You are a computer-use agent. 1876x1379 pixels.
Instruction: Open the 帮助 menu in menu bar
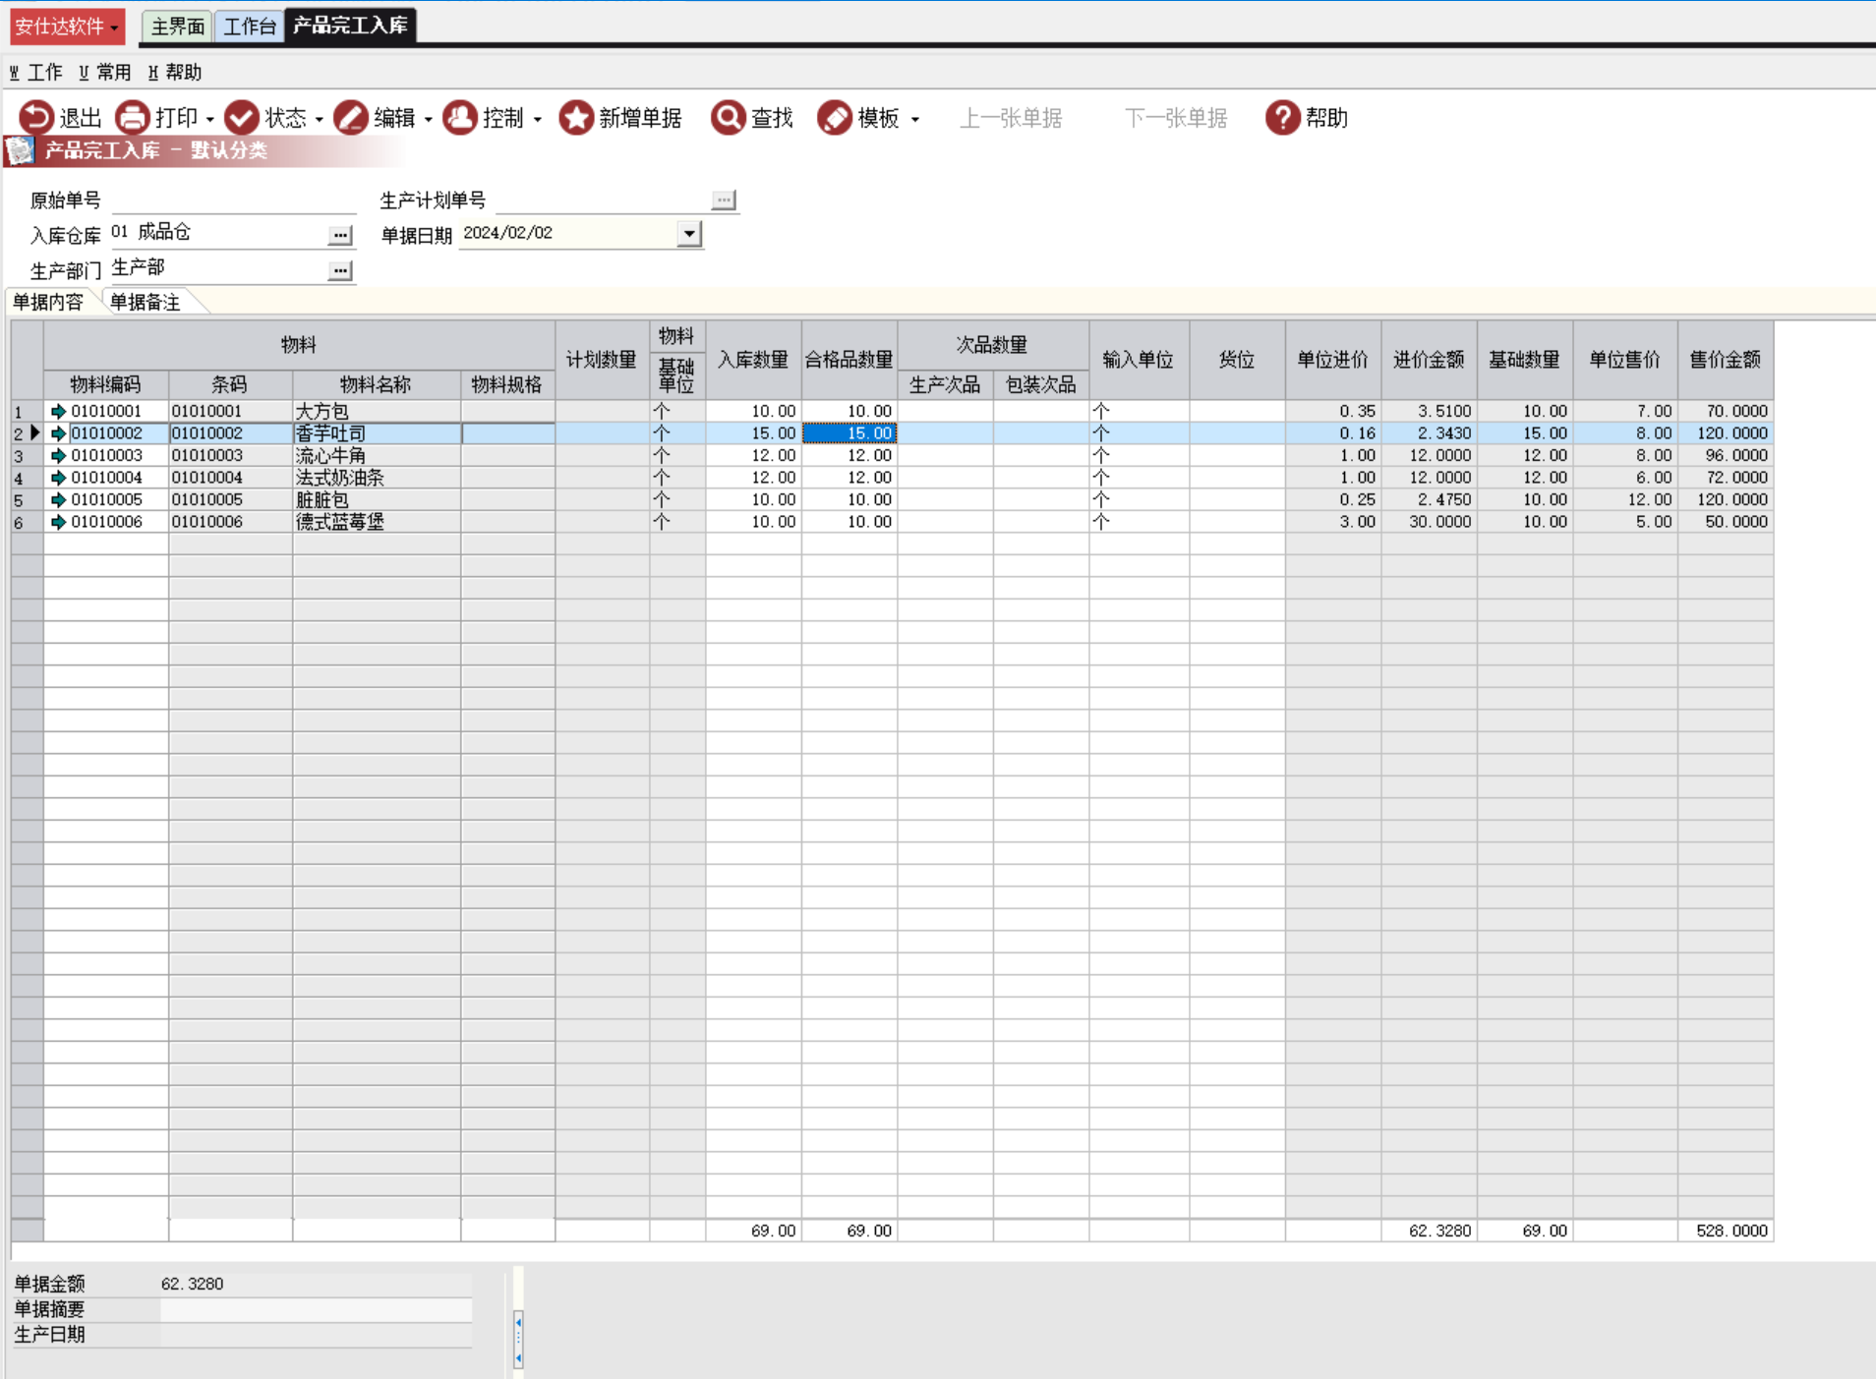(174, 72)
